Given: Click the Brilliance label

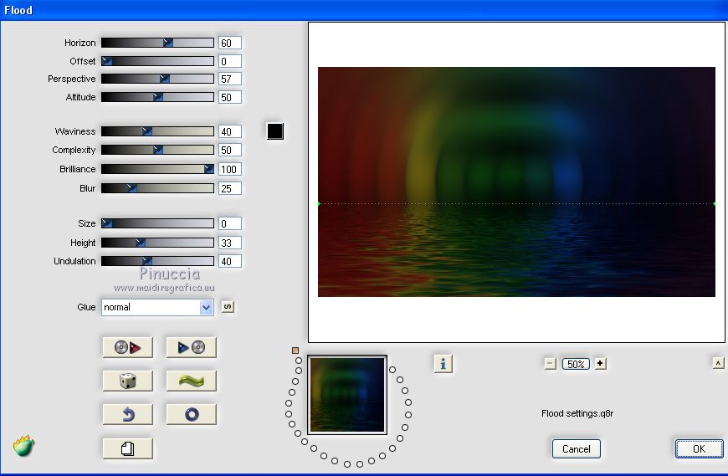Looking at the screenshot, I should [x=78, y=169].
